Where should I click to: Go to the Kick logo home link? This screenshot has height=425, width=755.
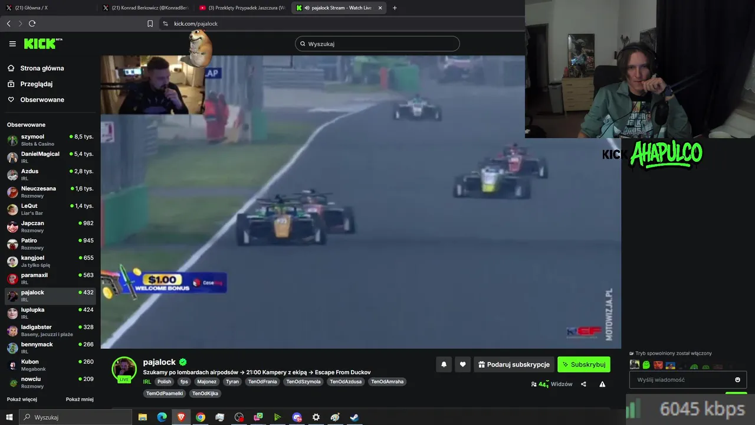(x=42, y=44)
